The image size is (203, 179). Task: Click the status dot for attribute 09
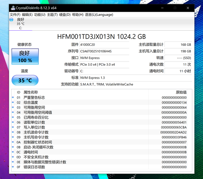click(13, 137)
